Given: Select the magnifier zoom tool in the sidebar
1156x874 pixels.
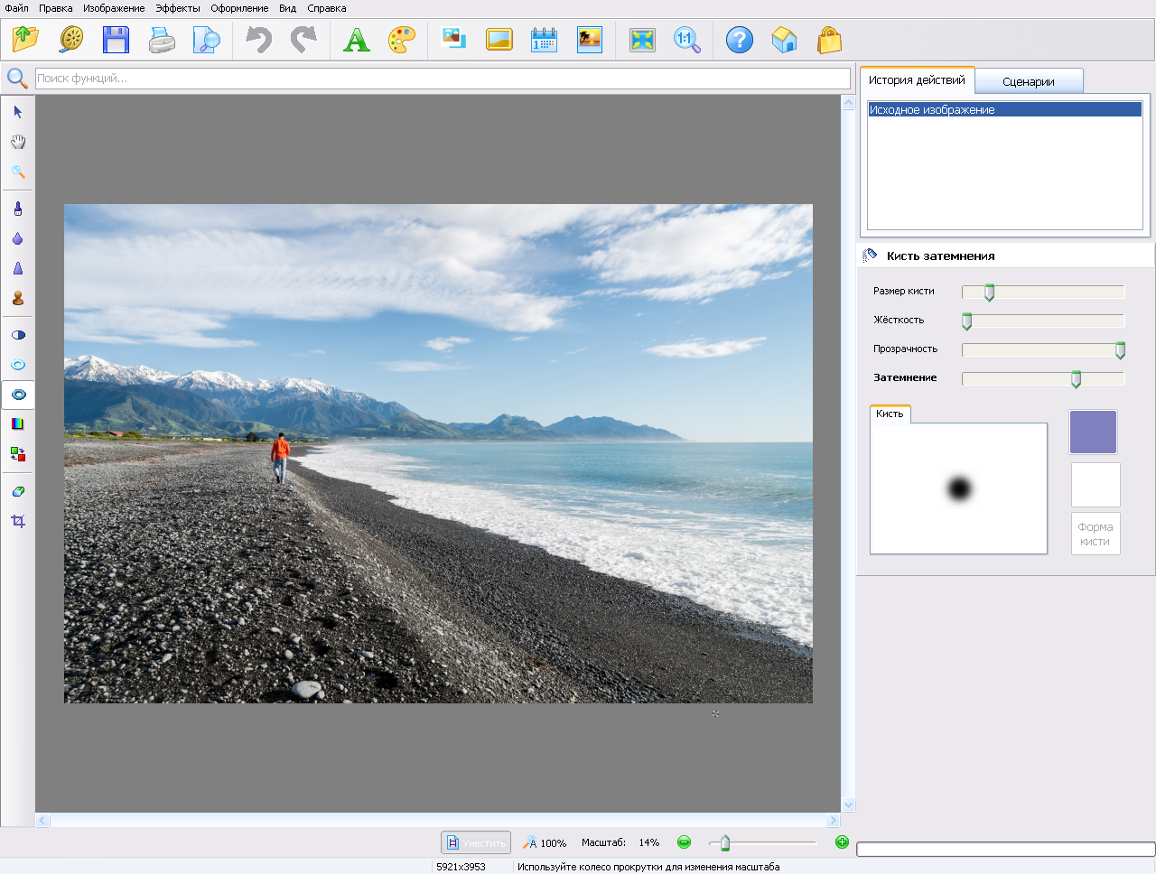Looking at the screenshot, I should (x=18, y=172).
